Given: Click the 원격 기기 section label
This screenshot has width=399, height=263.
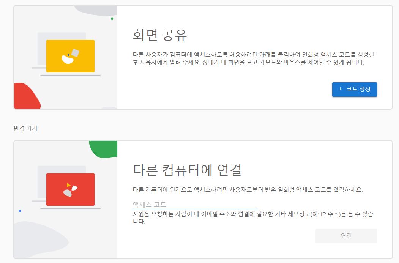Looking at the screenshot, I should tap(25, 128).
